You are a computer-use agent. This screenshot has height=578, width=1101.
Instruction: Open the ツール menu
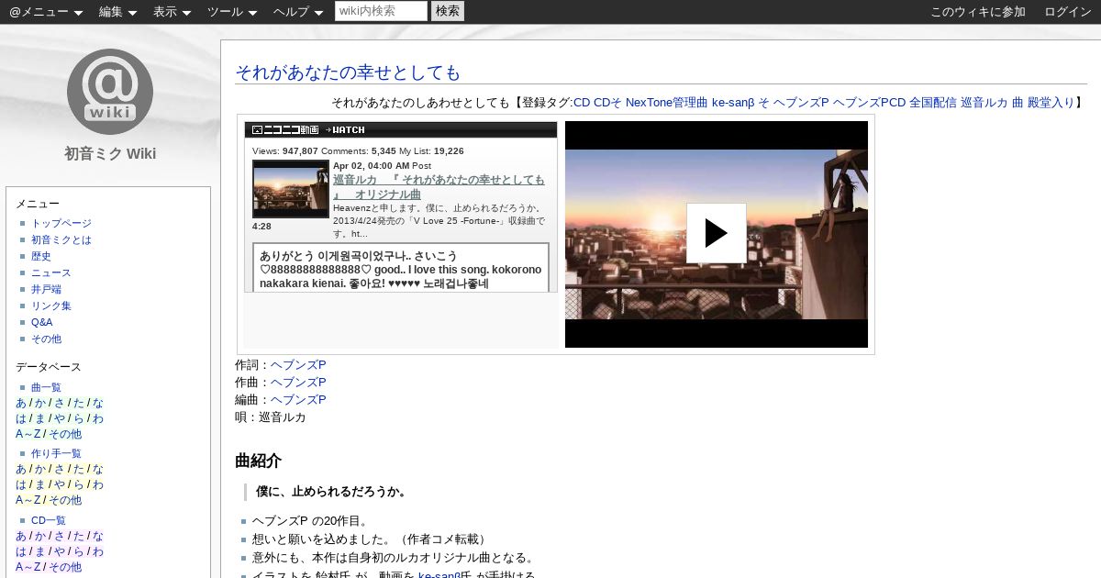[232, 12]
